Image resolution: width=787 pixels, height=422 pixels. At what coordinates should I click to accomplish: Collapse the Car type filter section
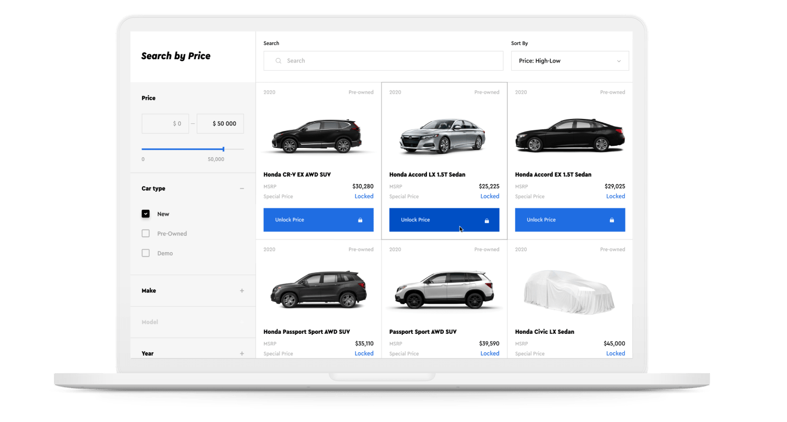[192, 189]
